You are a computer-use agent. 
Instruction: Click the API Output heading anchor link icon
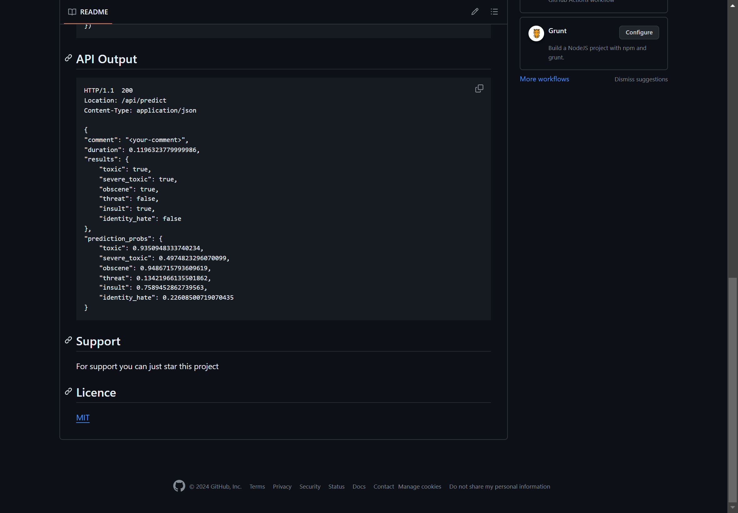[x=68, y=58]
